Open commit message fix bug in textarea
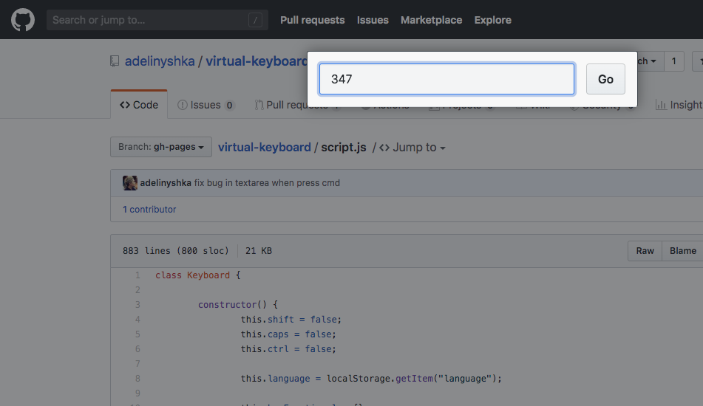This screenshot has height=406, width=703. click(x=267, y=182)
